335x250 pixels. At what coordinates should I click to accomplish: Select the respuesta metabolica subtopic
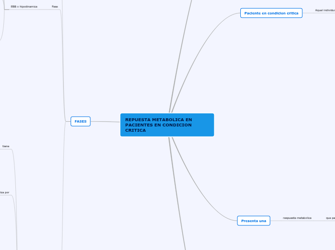297,218
